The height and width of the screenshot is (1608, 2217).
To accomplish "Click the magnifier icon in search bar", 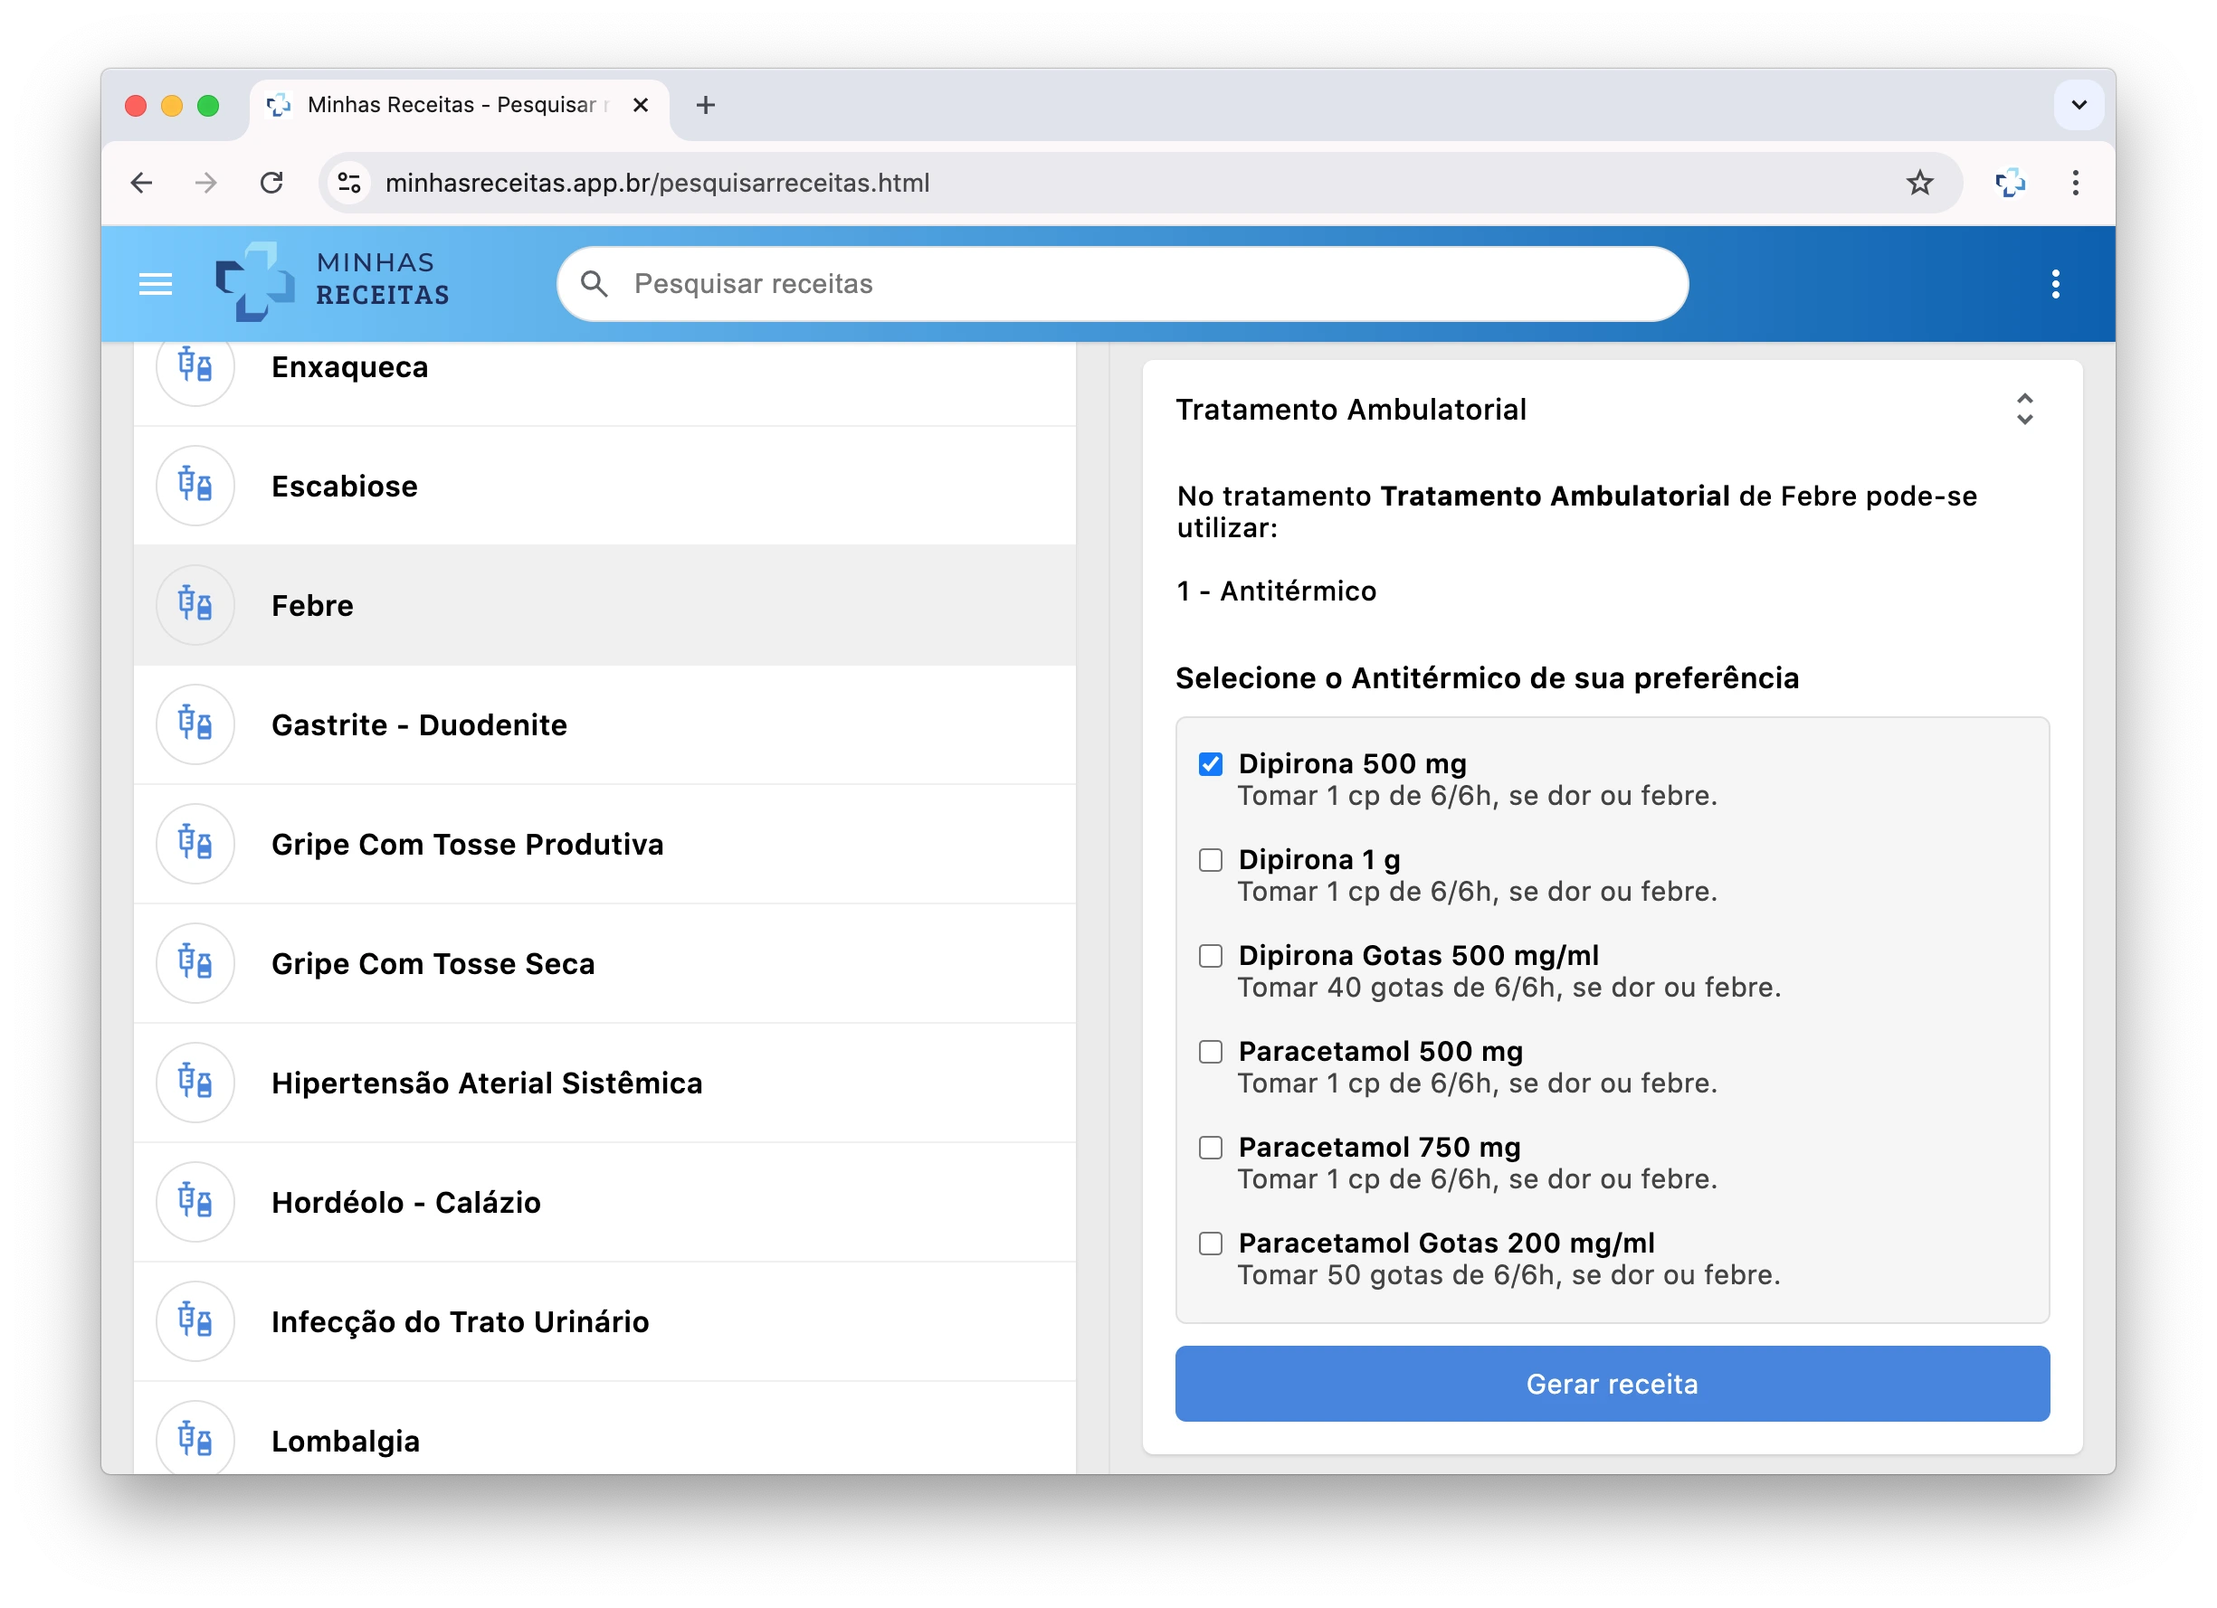I will [595, 284].
